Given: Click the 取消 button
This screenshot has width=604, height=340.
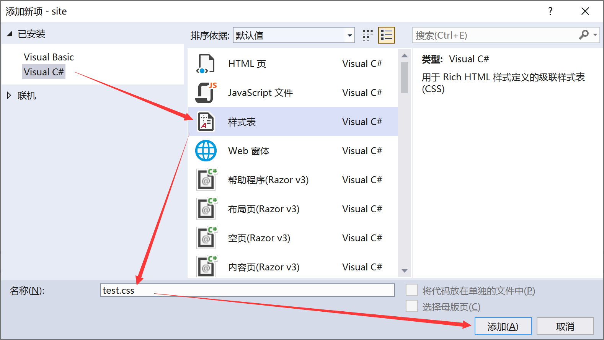Looking at the screenshot, I should coord(565,326).
